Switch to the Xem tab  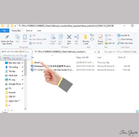click(x=39, y=31)
